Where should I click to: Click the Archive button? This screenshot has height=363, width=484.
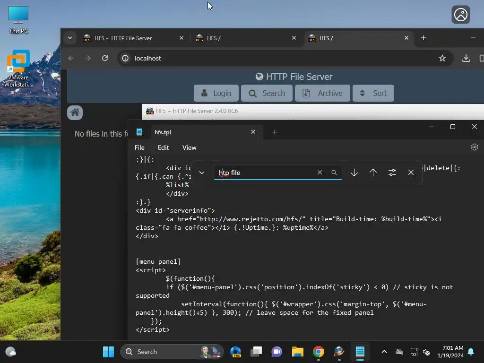[x=322, y=93]
